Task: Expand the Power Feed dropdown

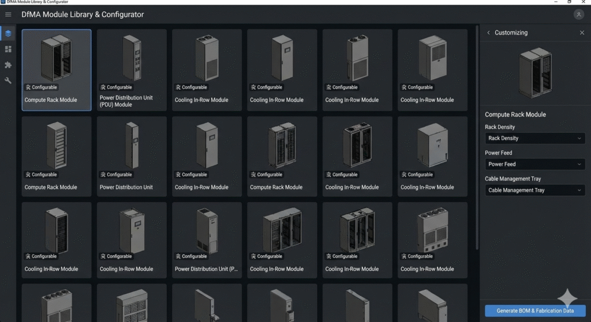Action: pyautogui.click(x=535, y=164)
